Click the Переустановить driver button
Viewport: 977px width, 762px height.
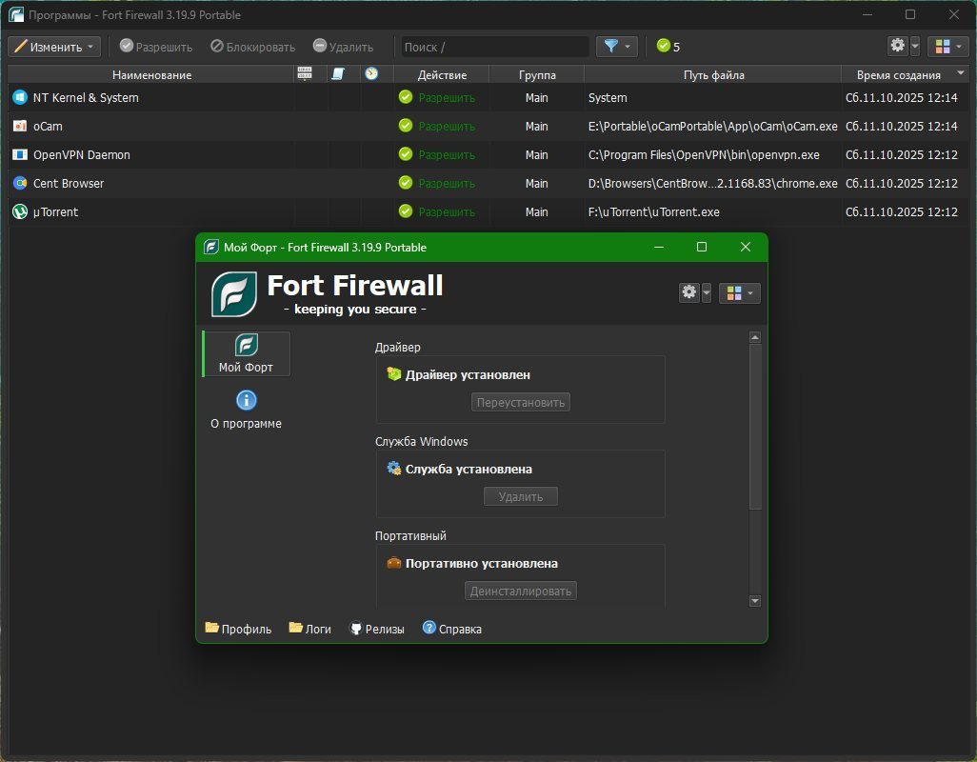click(x=520, y=403)
